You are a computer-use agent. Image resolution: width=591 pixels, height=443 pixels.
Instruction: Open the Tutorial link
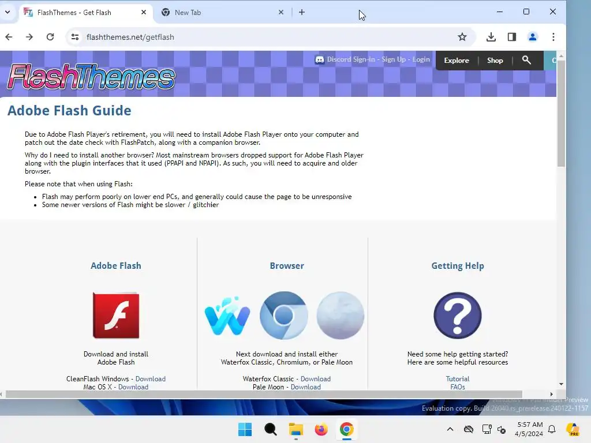pos(458,379)
